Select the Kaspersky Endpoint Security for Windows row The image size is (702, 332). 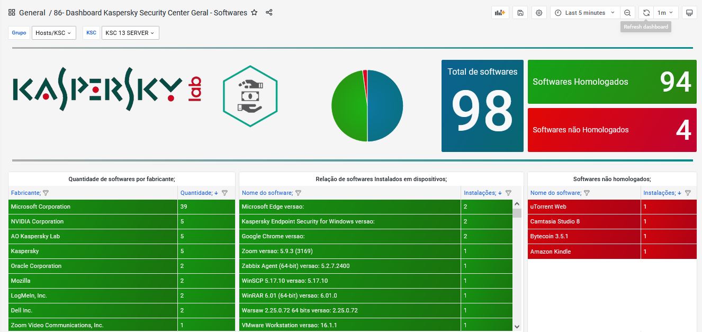(376, 221)
